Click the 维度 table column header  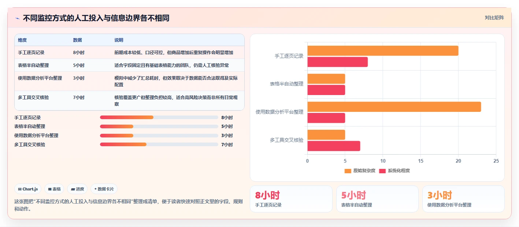point(22,40)
